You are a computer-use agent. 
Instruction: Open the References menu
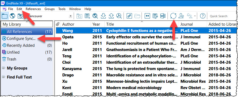33,9
